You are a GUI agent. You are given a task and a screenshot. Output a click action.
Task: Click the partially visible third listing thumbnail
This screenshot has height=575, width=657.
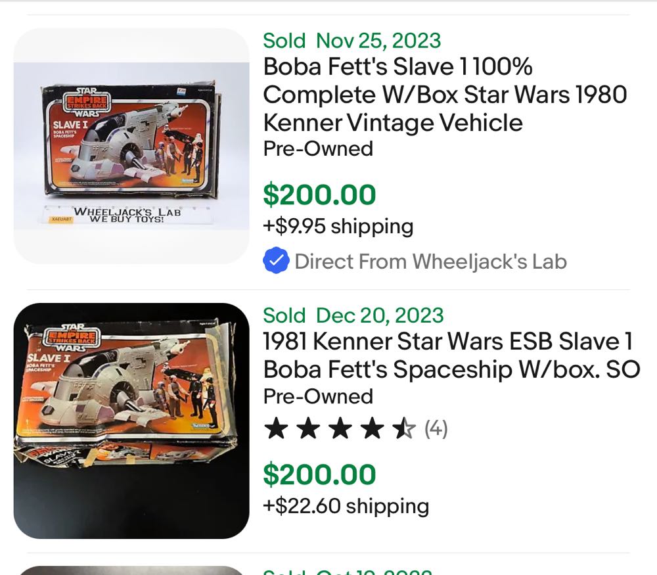coord(131,570)
